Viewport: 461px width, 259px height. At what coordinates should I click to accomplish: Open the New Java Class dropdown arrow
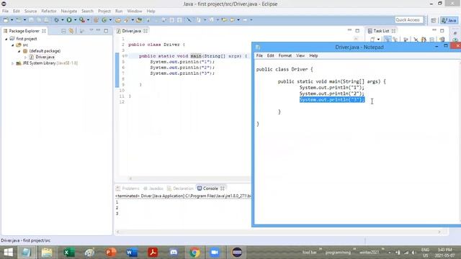(x=110, y=20)
